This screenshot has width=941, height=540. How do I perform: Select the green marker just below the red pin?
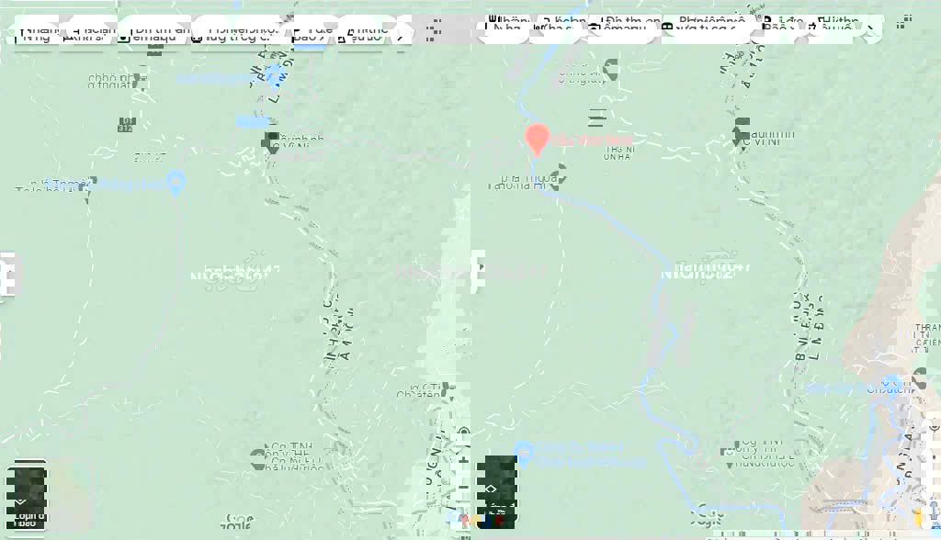(x=557, y=174)
